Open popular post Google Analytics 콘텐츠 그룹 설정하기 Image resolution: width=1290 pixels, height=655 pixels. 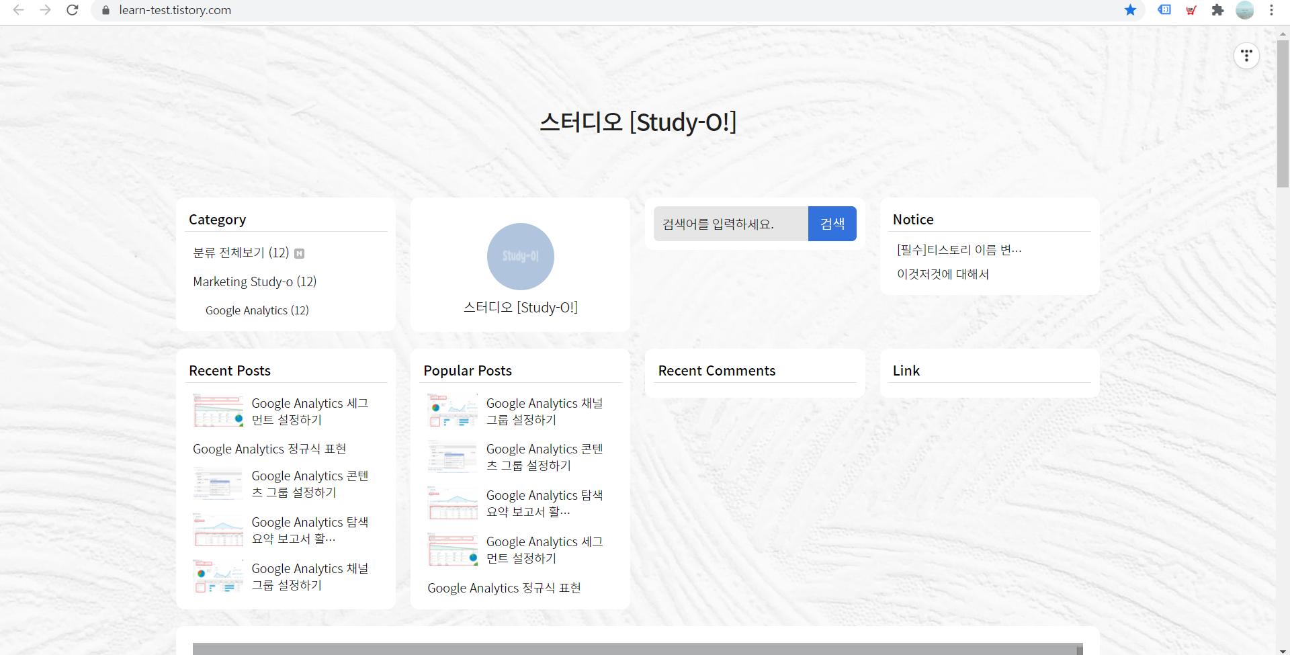click(x=544, y=457)
